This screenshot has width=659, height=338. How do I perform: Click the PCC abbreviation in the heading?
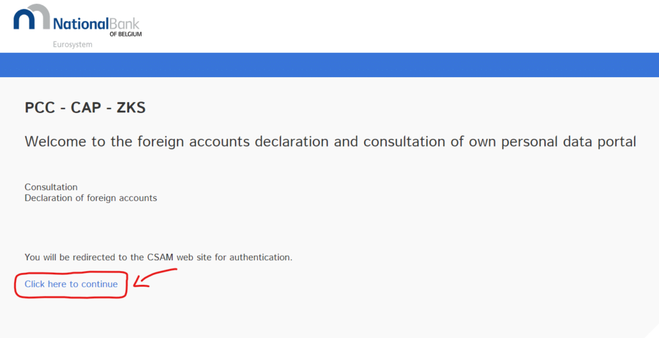(x=40, y=108)
